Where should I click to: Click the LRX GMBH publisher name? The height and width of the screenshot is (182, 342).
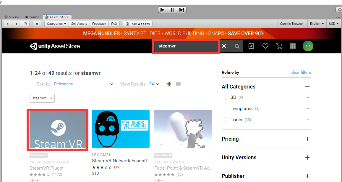coord(102,155)
